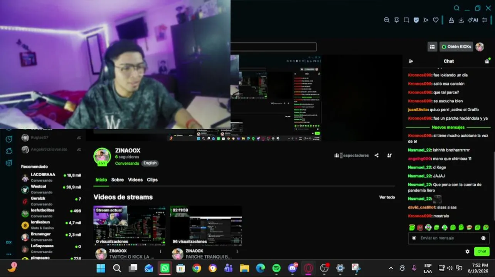Switch to the Inicio tab

[x=101, y=180]
